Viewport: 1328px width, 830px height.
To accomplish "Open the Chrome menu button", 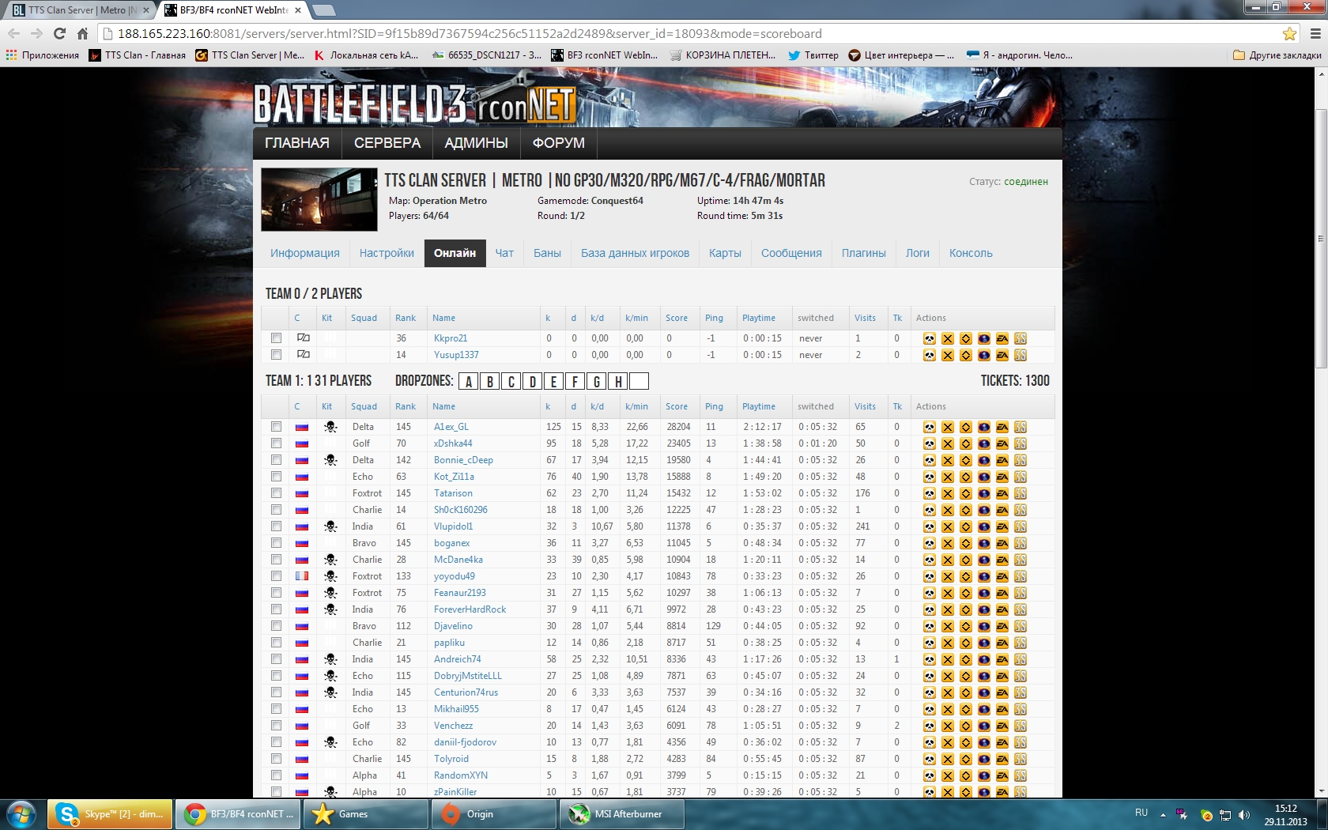I will coord(1315,33).
